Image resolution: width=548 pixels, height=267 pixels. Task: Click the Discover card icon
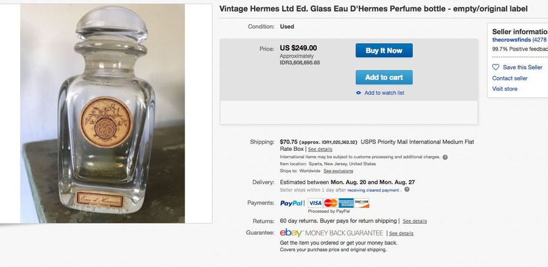362,203
